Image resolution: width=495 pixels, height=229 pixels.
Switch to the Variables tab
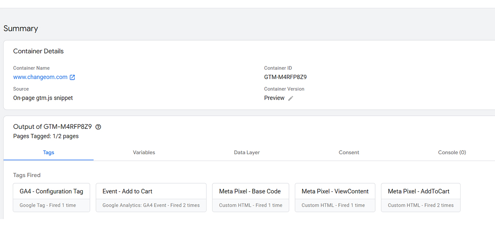pos(144,152)
